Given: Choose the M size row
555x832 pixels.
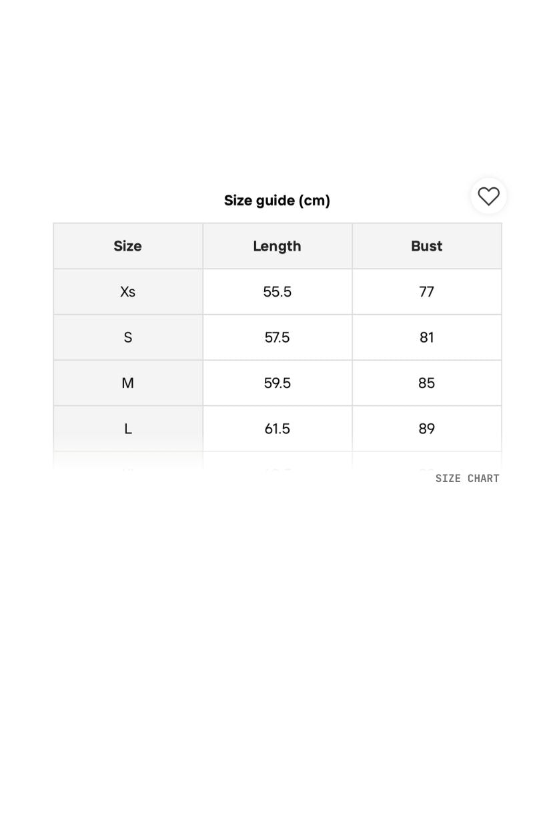Looking at the screenshot, I should (127, 383).
